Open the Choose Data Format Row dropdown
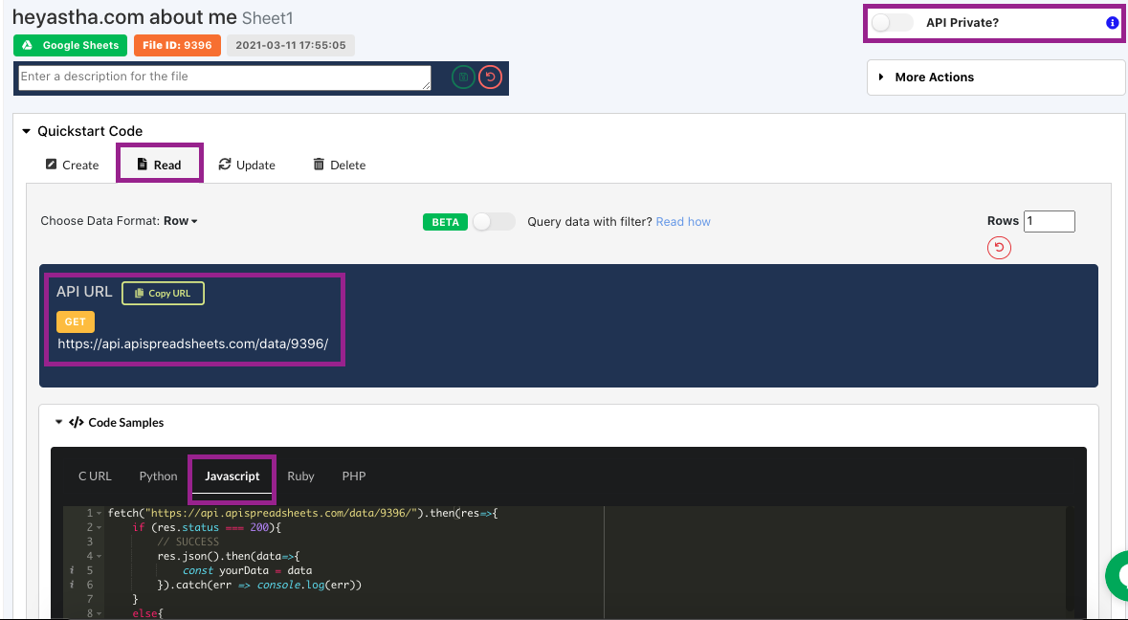Viewport: 1128px width, 620px height. pyautogui.click(x=180, y=221)
